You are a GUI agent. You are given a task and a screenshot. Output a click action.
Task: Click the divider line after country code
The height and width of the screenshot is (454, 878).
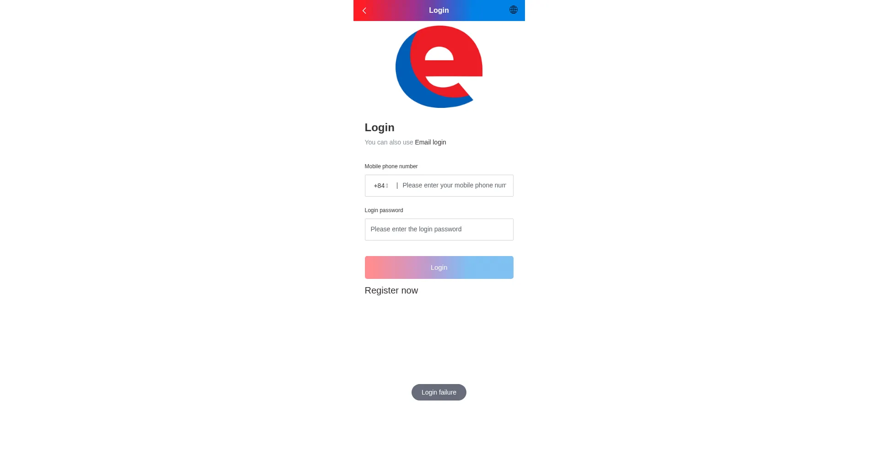(397, 186)
